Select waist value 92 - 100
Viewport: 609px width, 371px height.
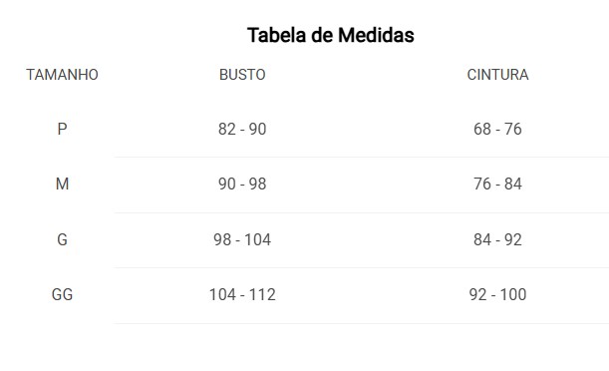coord(497,294)
